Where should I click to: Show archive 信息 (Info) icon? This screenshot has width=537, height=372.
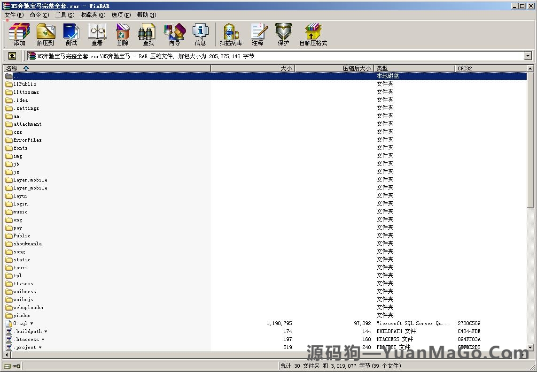click(x=200, y=35)
